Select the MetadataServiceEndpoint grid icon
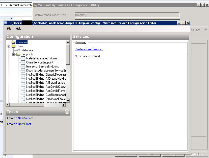This screenshot has height=158, width=209. (23, 58)
